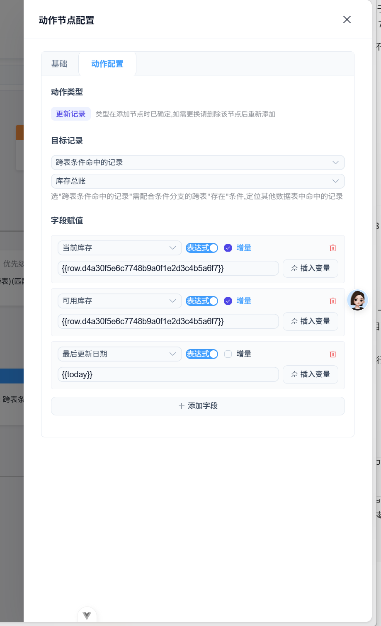The width and height of the screenshot is (381, 626).
Task: Click the 动作类型 section heading
Action: coord(67,92)
